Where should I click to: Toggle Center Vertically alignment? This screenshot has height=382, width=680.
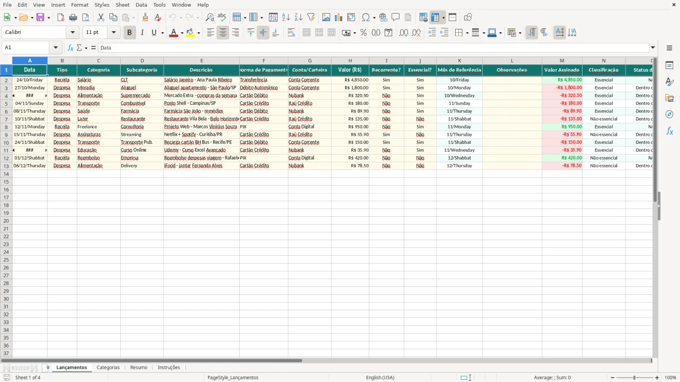click(263, 33)
